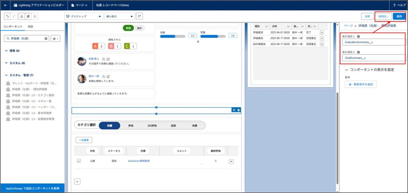
Task: Open the Salesforce資格取得 goal link
Action: point(139,161)
